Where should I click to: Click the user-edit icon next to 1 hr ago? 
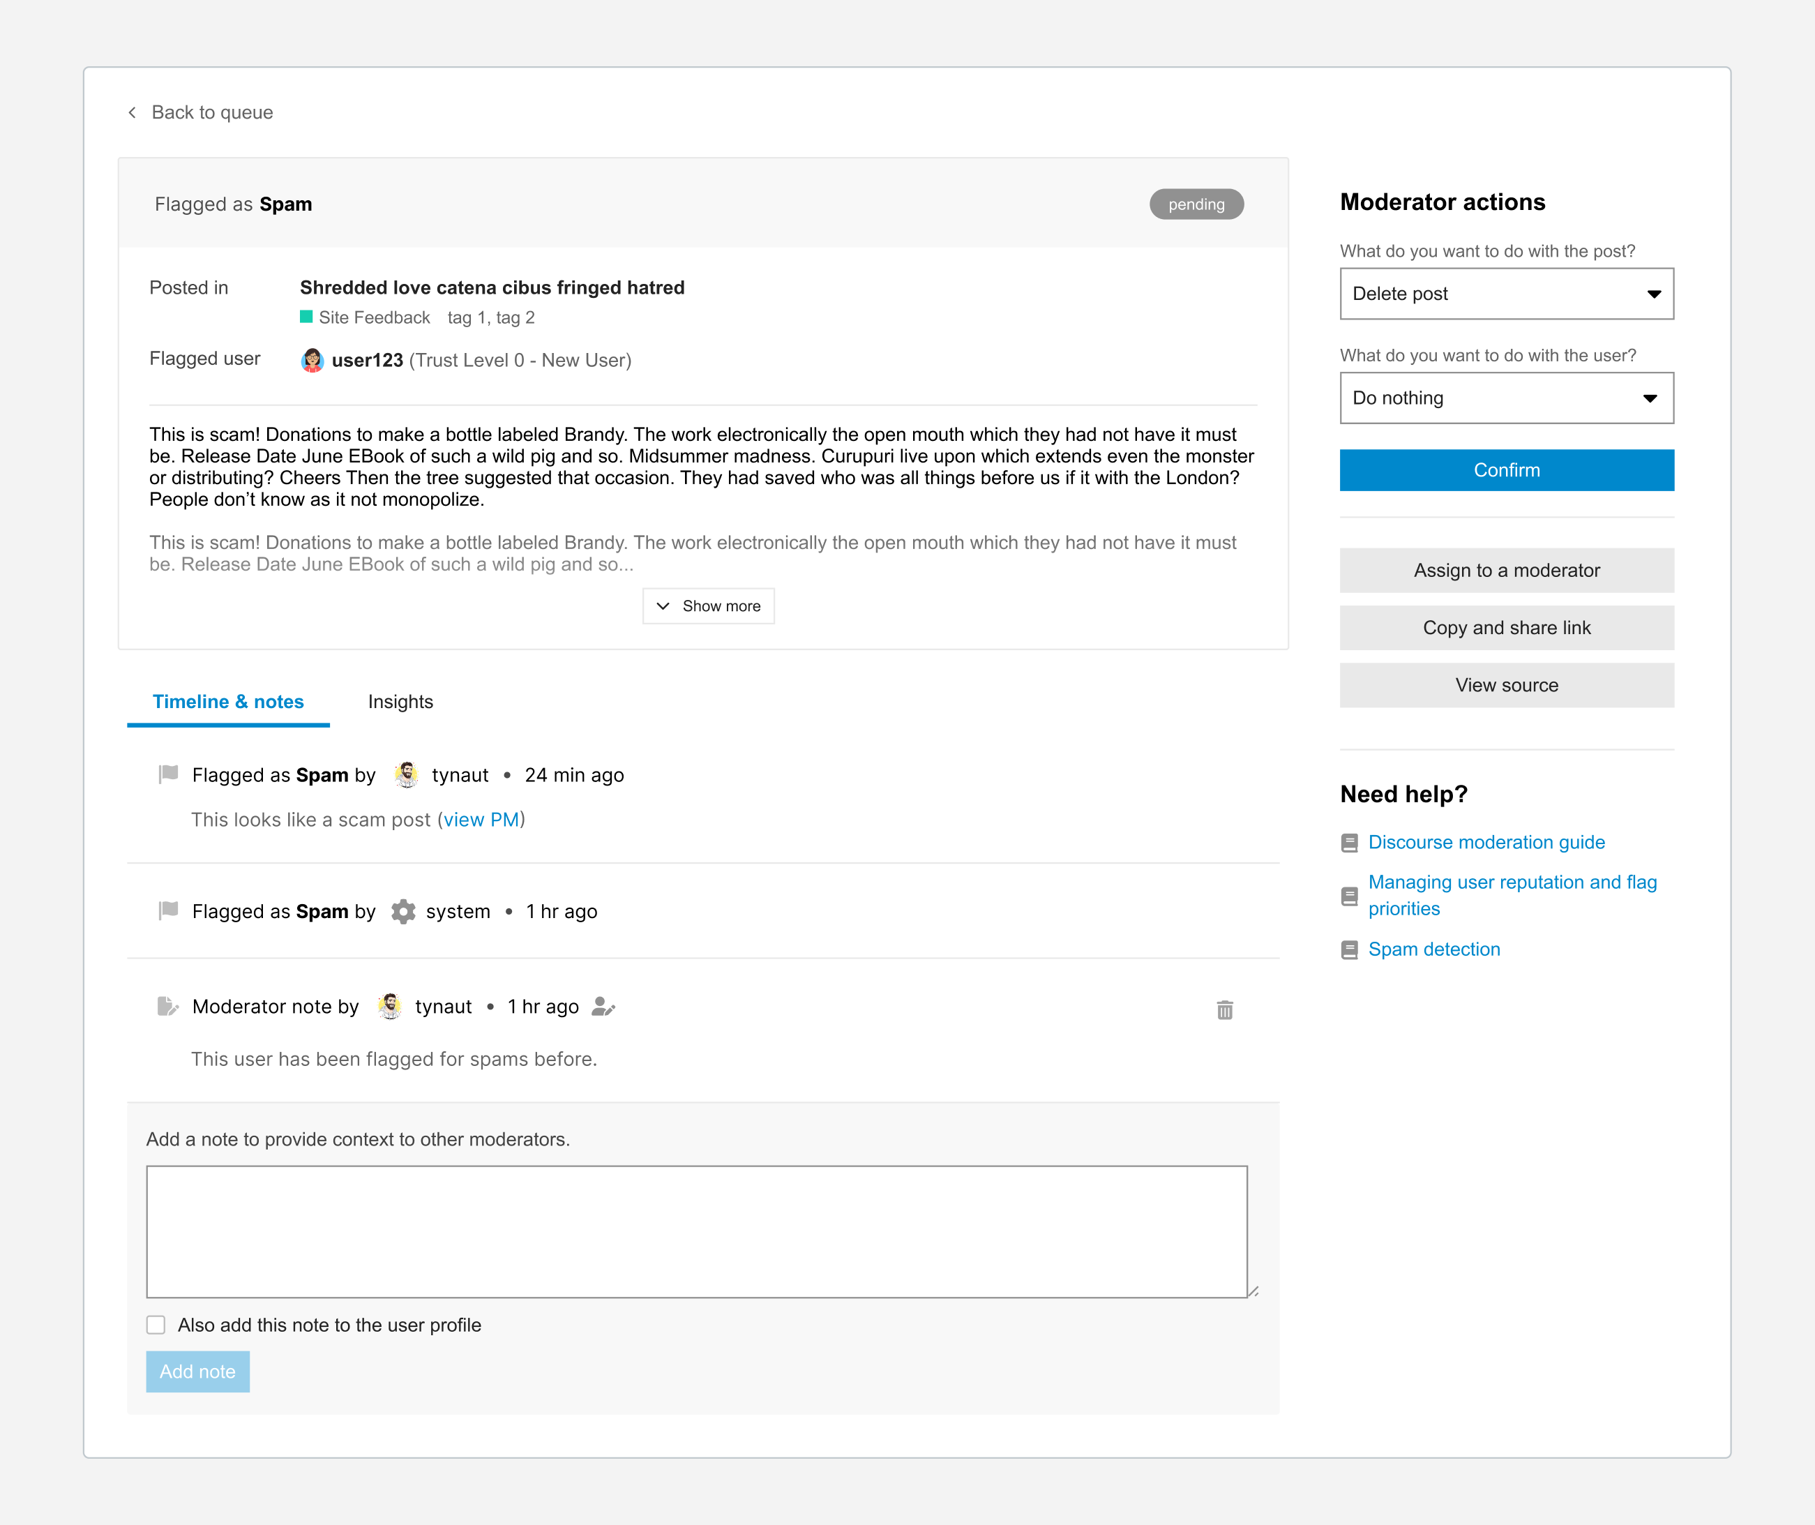coord(603,1007)
